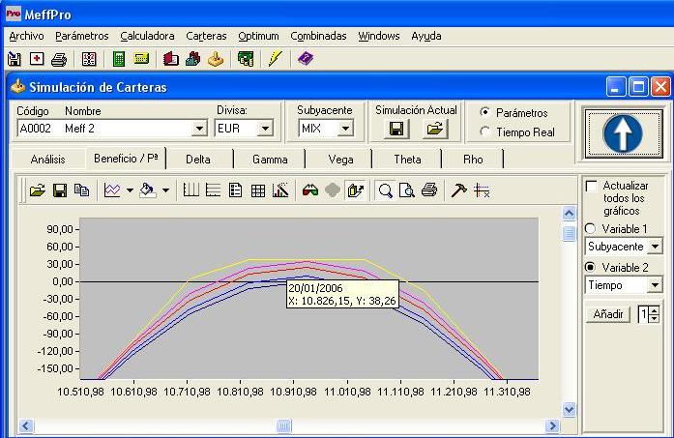
Task: Click the save diskette icon in chart toolbar
Action: (60, 190)
